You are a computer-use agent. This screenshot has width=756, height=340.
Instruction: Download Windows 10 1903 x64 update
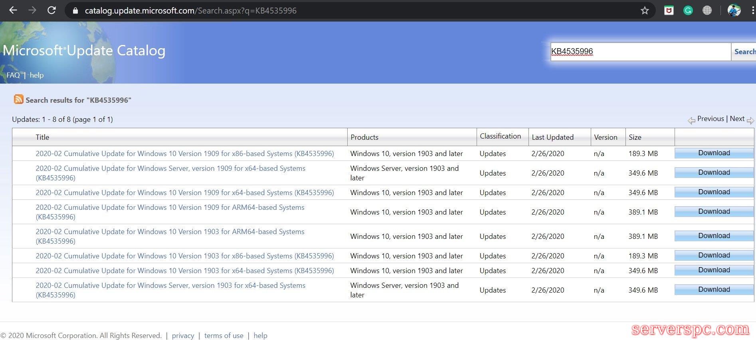tap(714, 270)
